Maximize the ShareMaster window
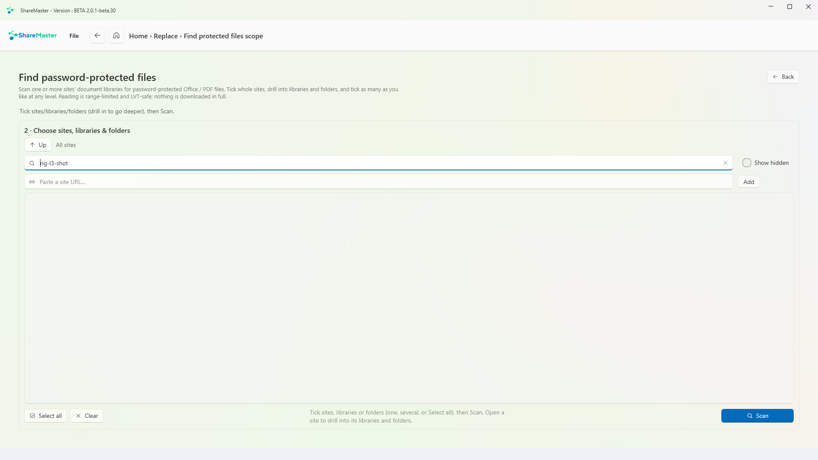 [x=789, y=7]
